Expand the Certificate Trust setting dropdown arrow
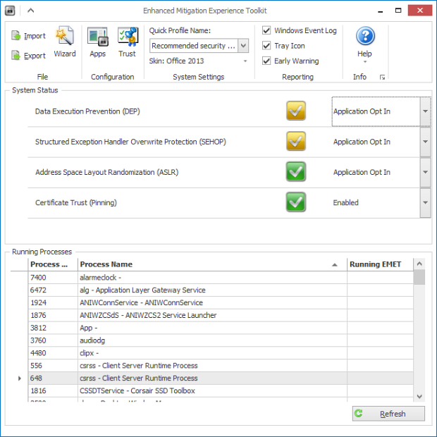The height and width of the screenshot is (437, 437). [x=425, y=202]
